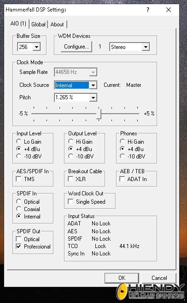Open the About tab
This screenshot has width=187, height=303.
click(57, 24)
